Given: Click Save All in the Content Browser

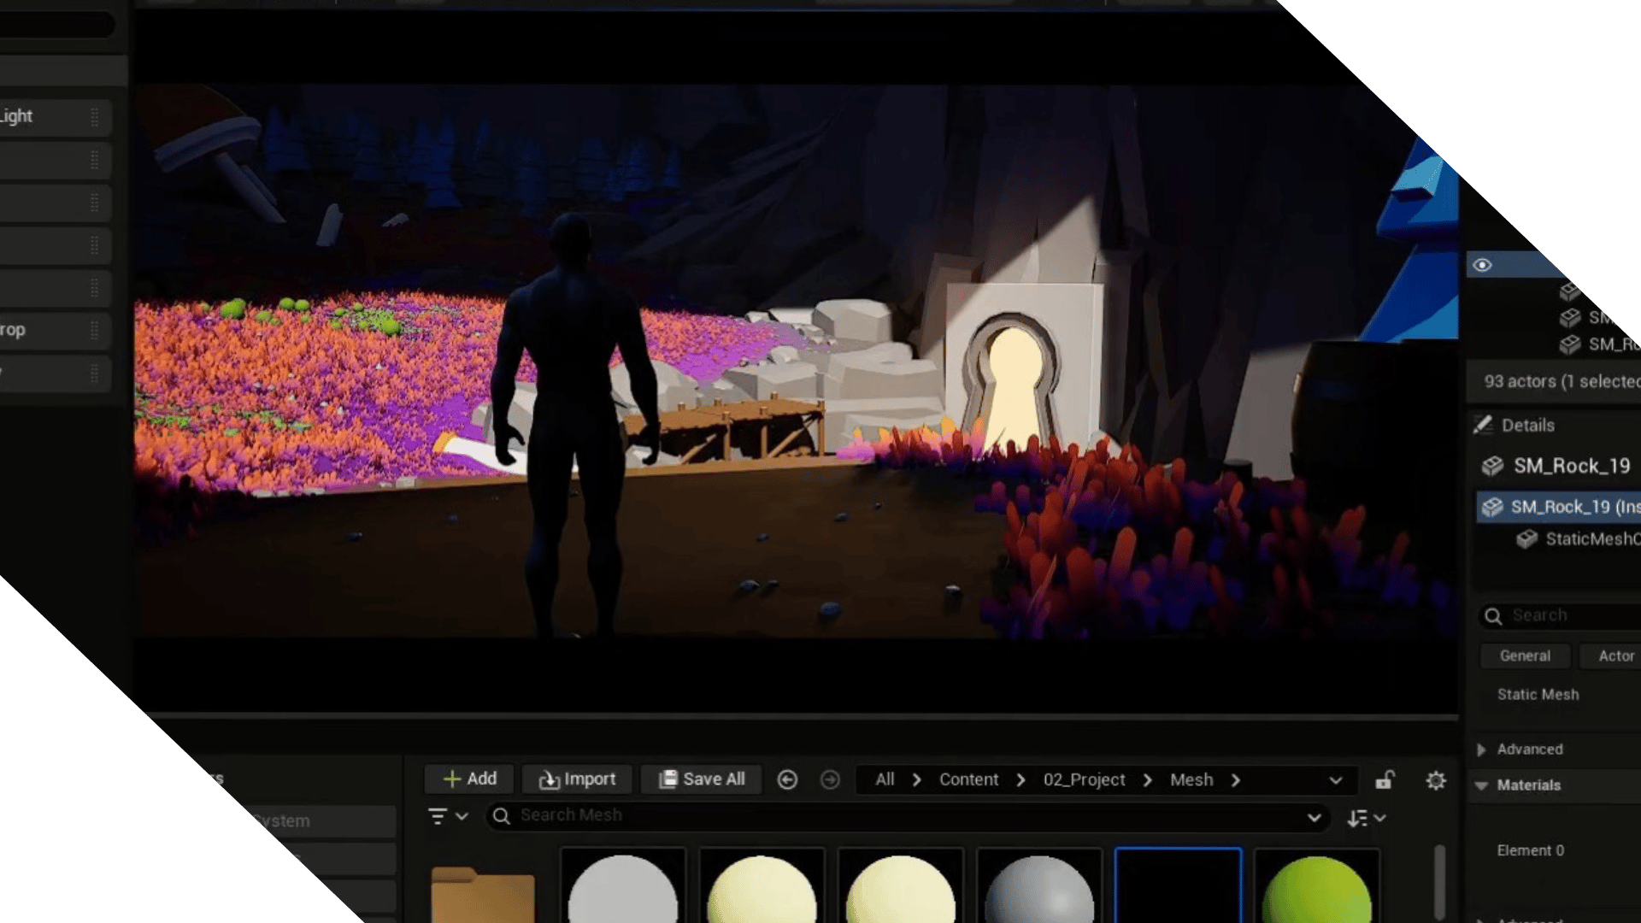Looking at the screenshot, I should tap(701, 779).
